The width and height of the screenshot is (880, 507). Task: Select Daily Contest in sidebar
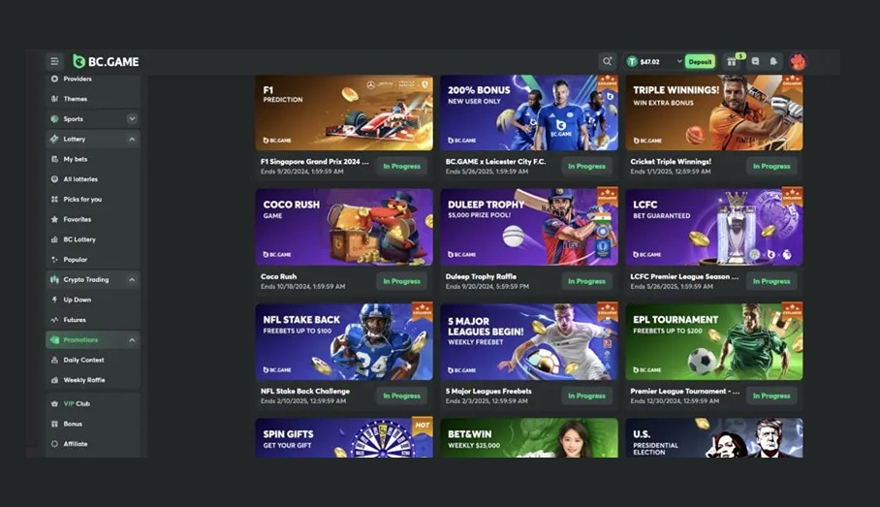click(x=83, y=360)
